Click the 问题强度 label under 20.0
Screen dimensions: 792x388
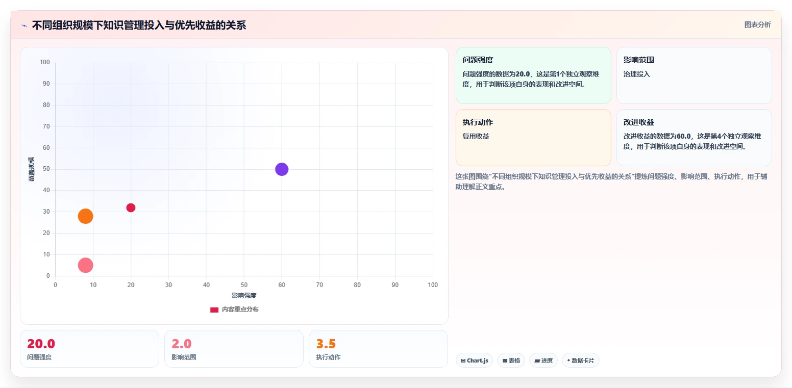39,357
